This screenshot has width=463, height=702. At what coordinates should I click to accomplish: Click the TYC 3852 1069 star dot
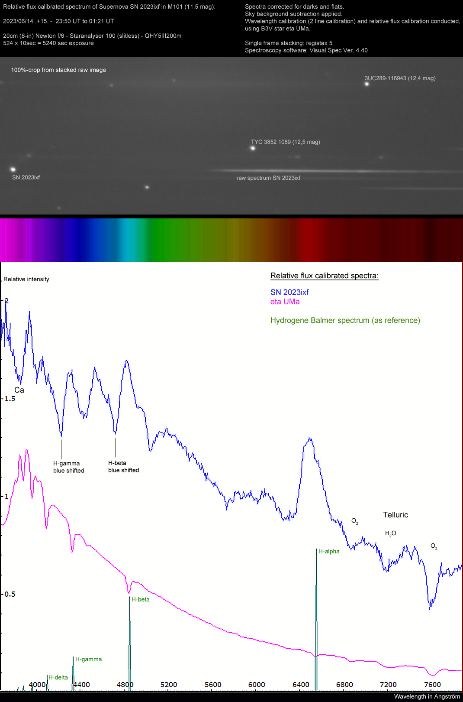click(253, 148)
